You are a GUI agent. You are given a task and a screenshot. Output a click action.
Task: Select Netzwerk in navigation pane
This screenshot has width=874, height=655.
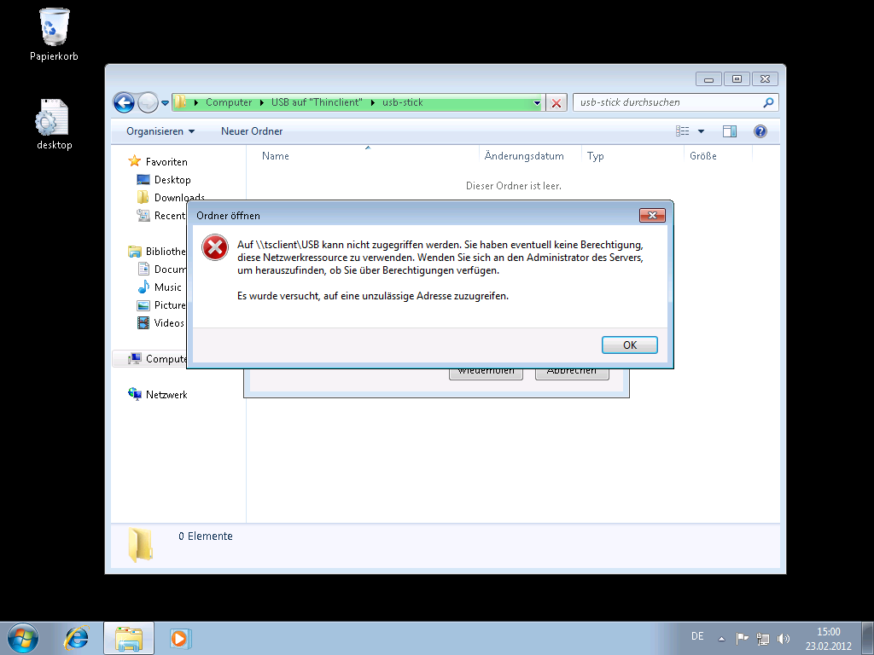166,395
